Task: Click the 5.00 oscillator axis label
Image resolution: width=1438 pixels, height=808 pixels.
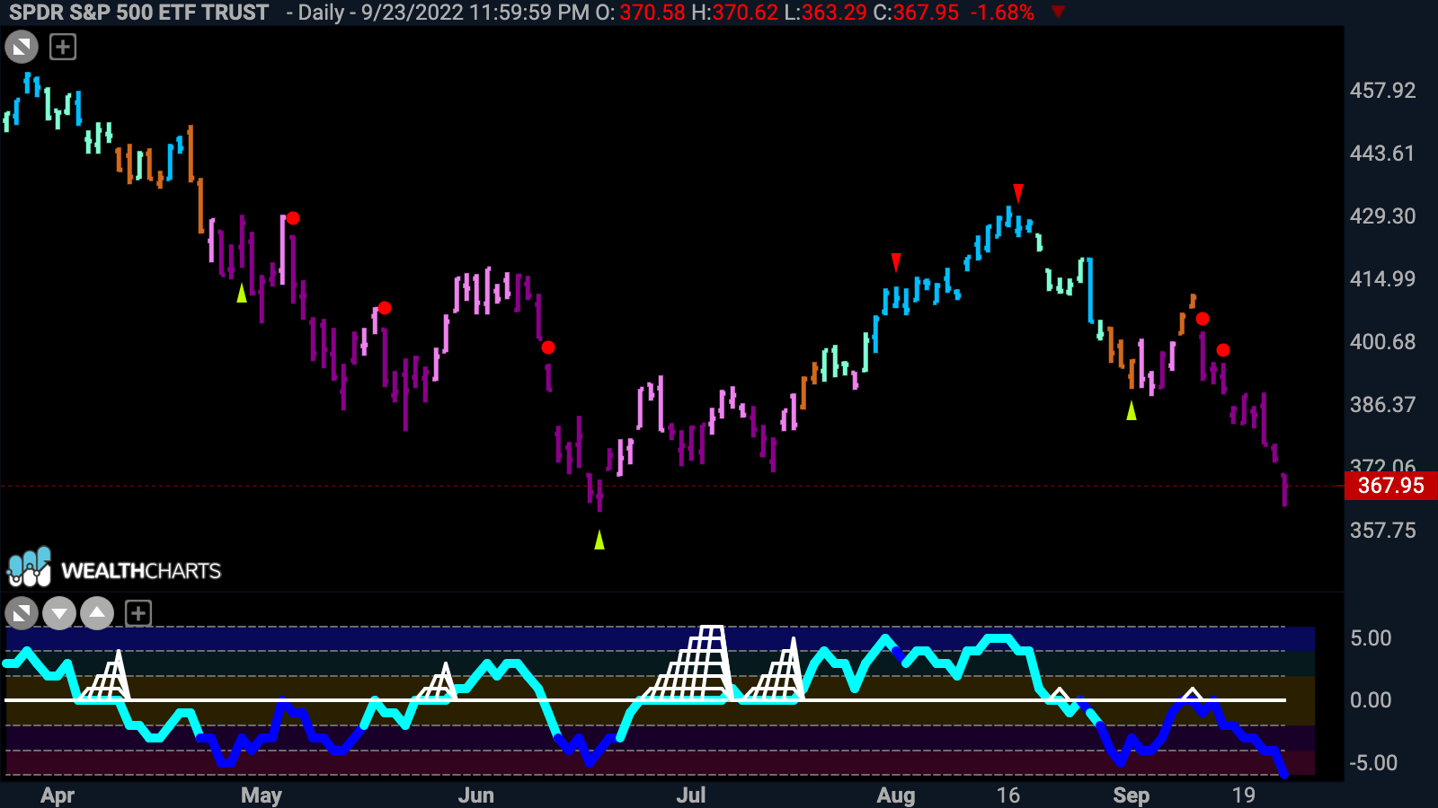Action: [x=1371, y=638]
